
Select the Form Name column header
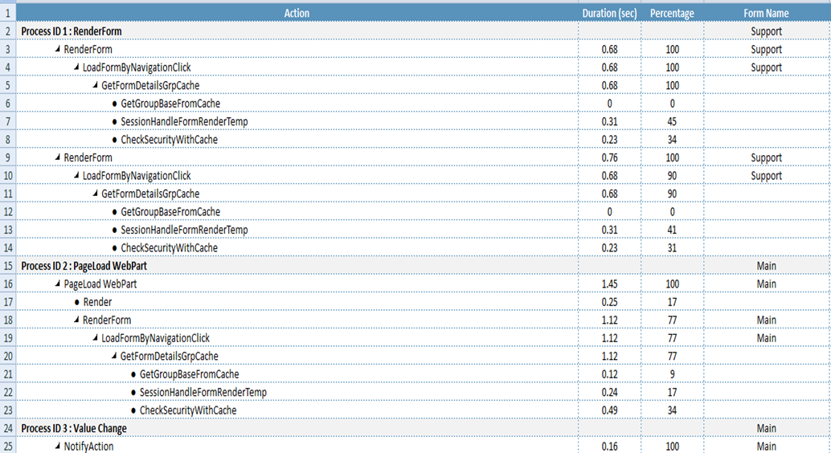(x=766, y=13)
